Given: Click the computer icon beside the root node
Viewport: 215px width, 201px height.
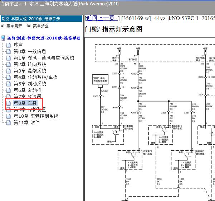Looking at the screenshot, I should click(x=3, y=38).
